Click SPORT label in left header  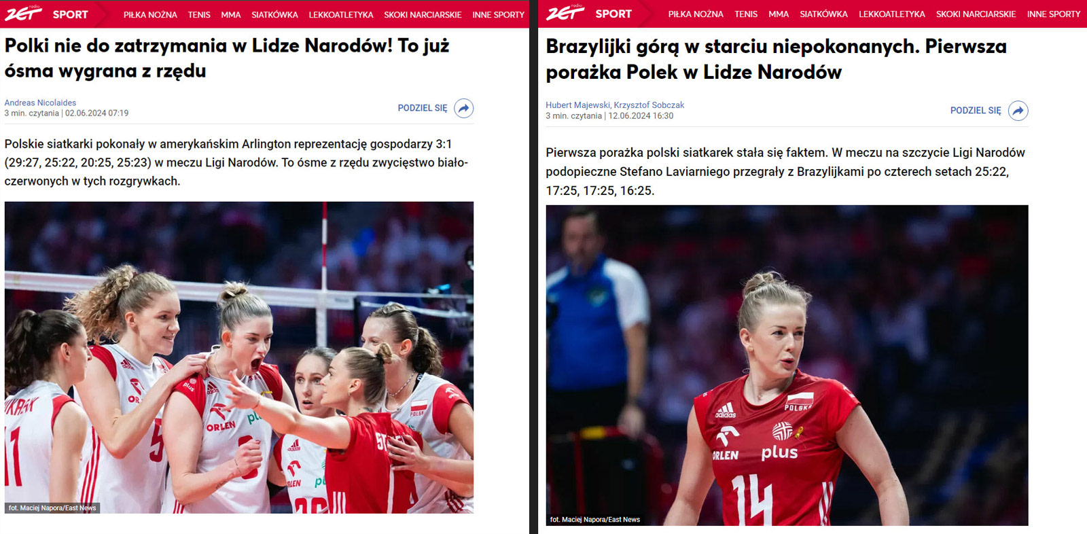70,14
